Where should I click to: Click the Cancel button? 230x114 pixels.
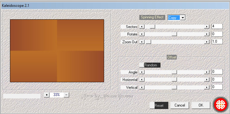point(180,105)
